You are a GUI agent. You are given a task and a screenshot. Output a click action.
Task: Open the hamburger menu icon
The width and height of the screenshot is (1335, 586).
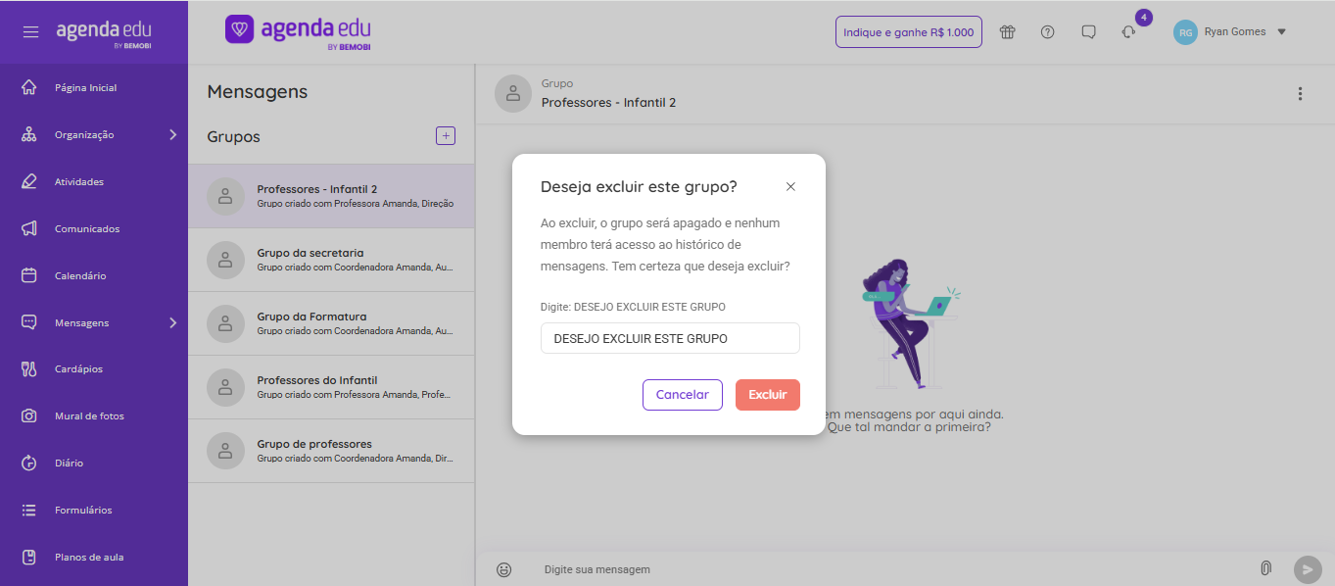pyautogui.click(x=31, y=32)
